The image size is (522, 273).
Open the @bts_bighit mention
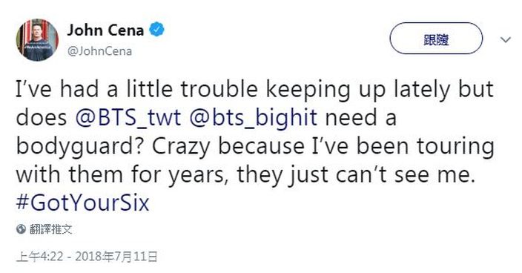point(253,118)
